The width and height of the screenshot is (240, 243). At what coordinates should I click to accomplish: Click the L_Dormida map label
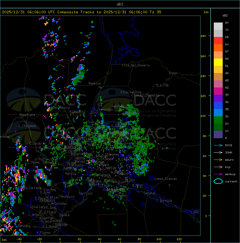point(164,201)
